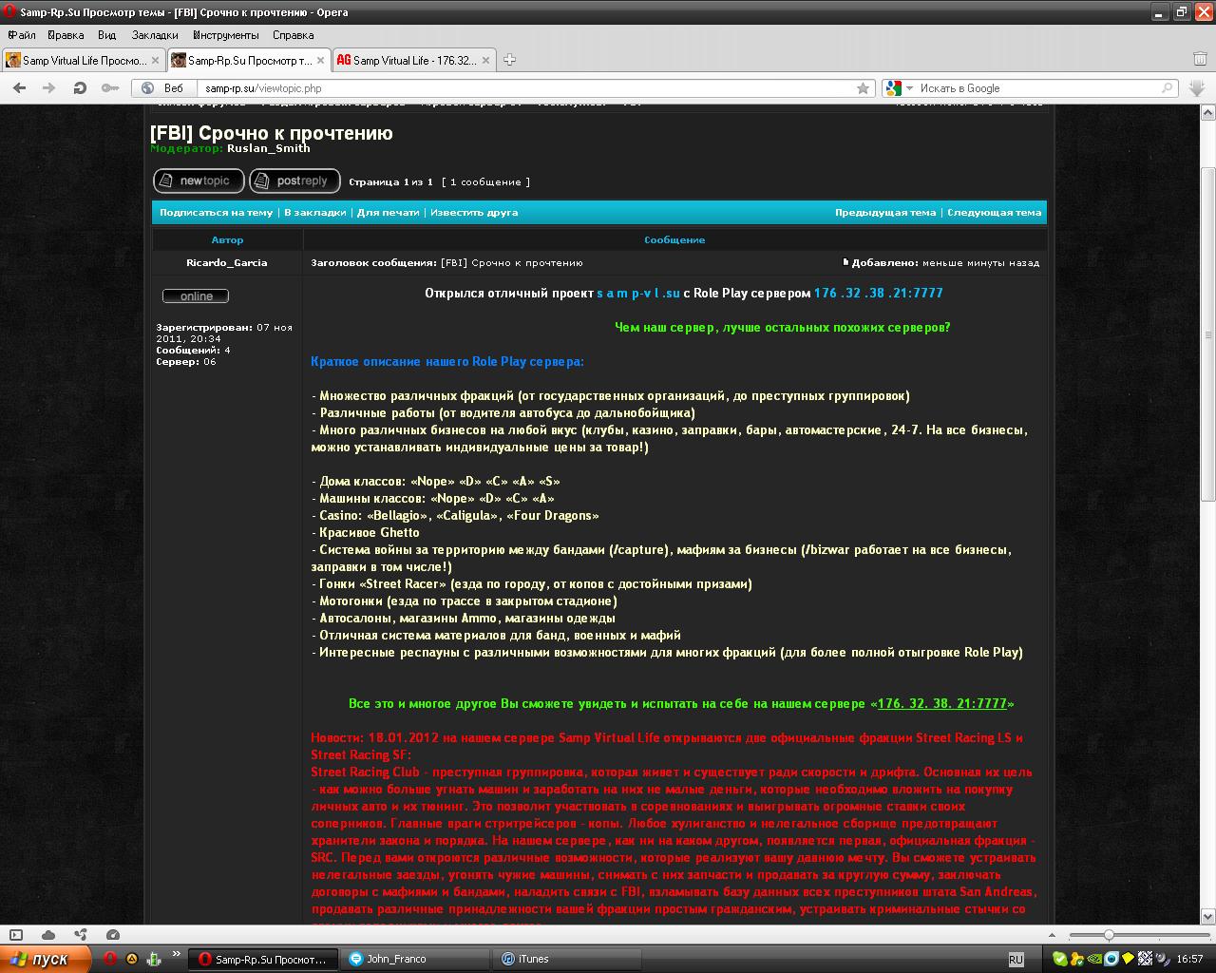Open the volume speaker tray icon
1216x973 pixels.
[x=1162, y=959]
